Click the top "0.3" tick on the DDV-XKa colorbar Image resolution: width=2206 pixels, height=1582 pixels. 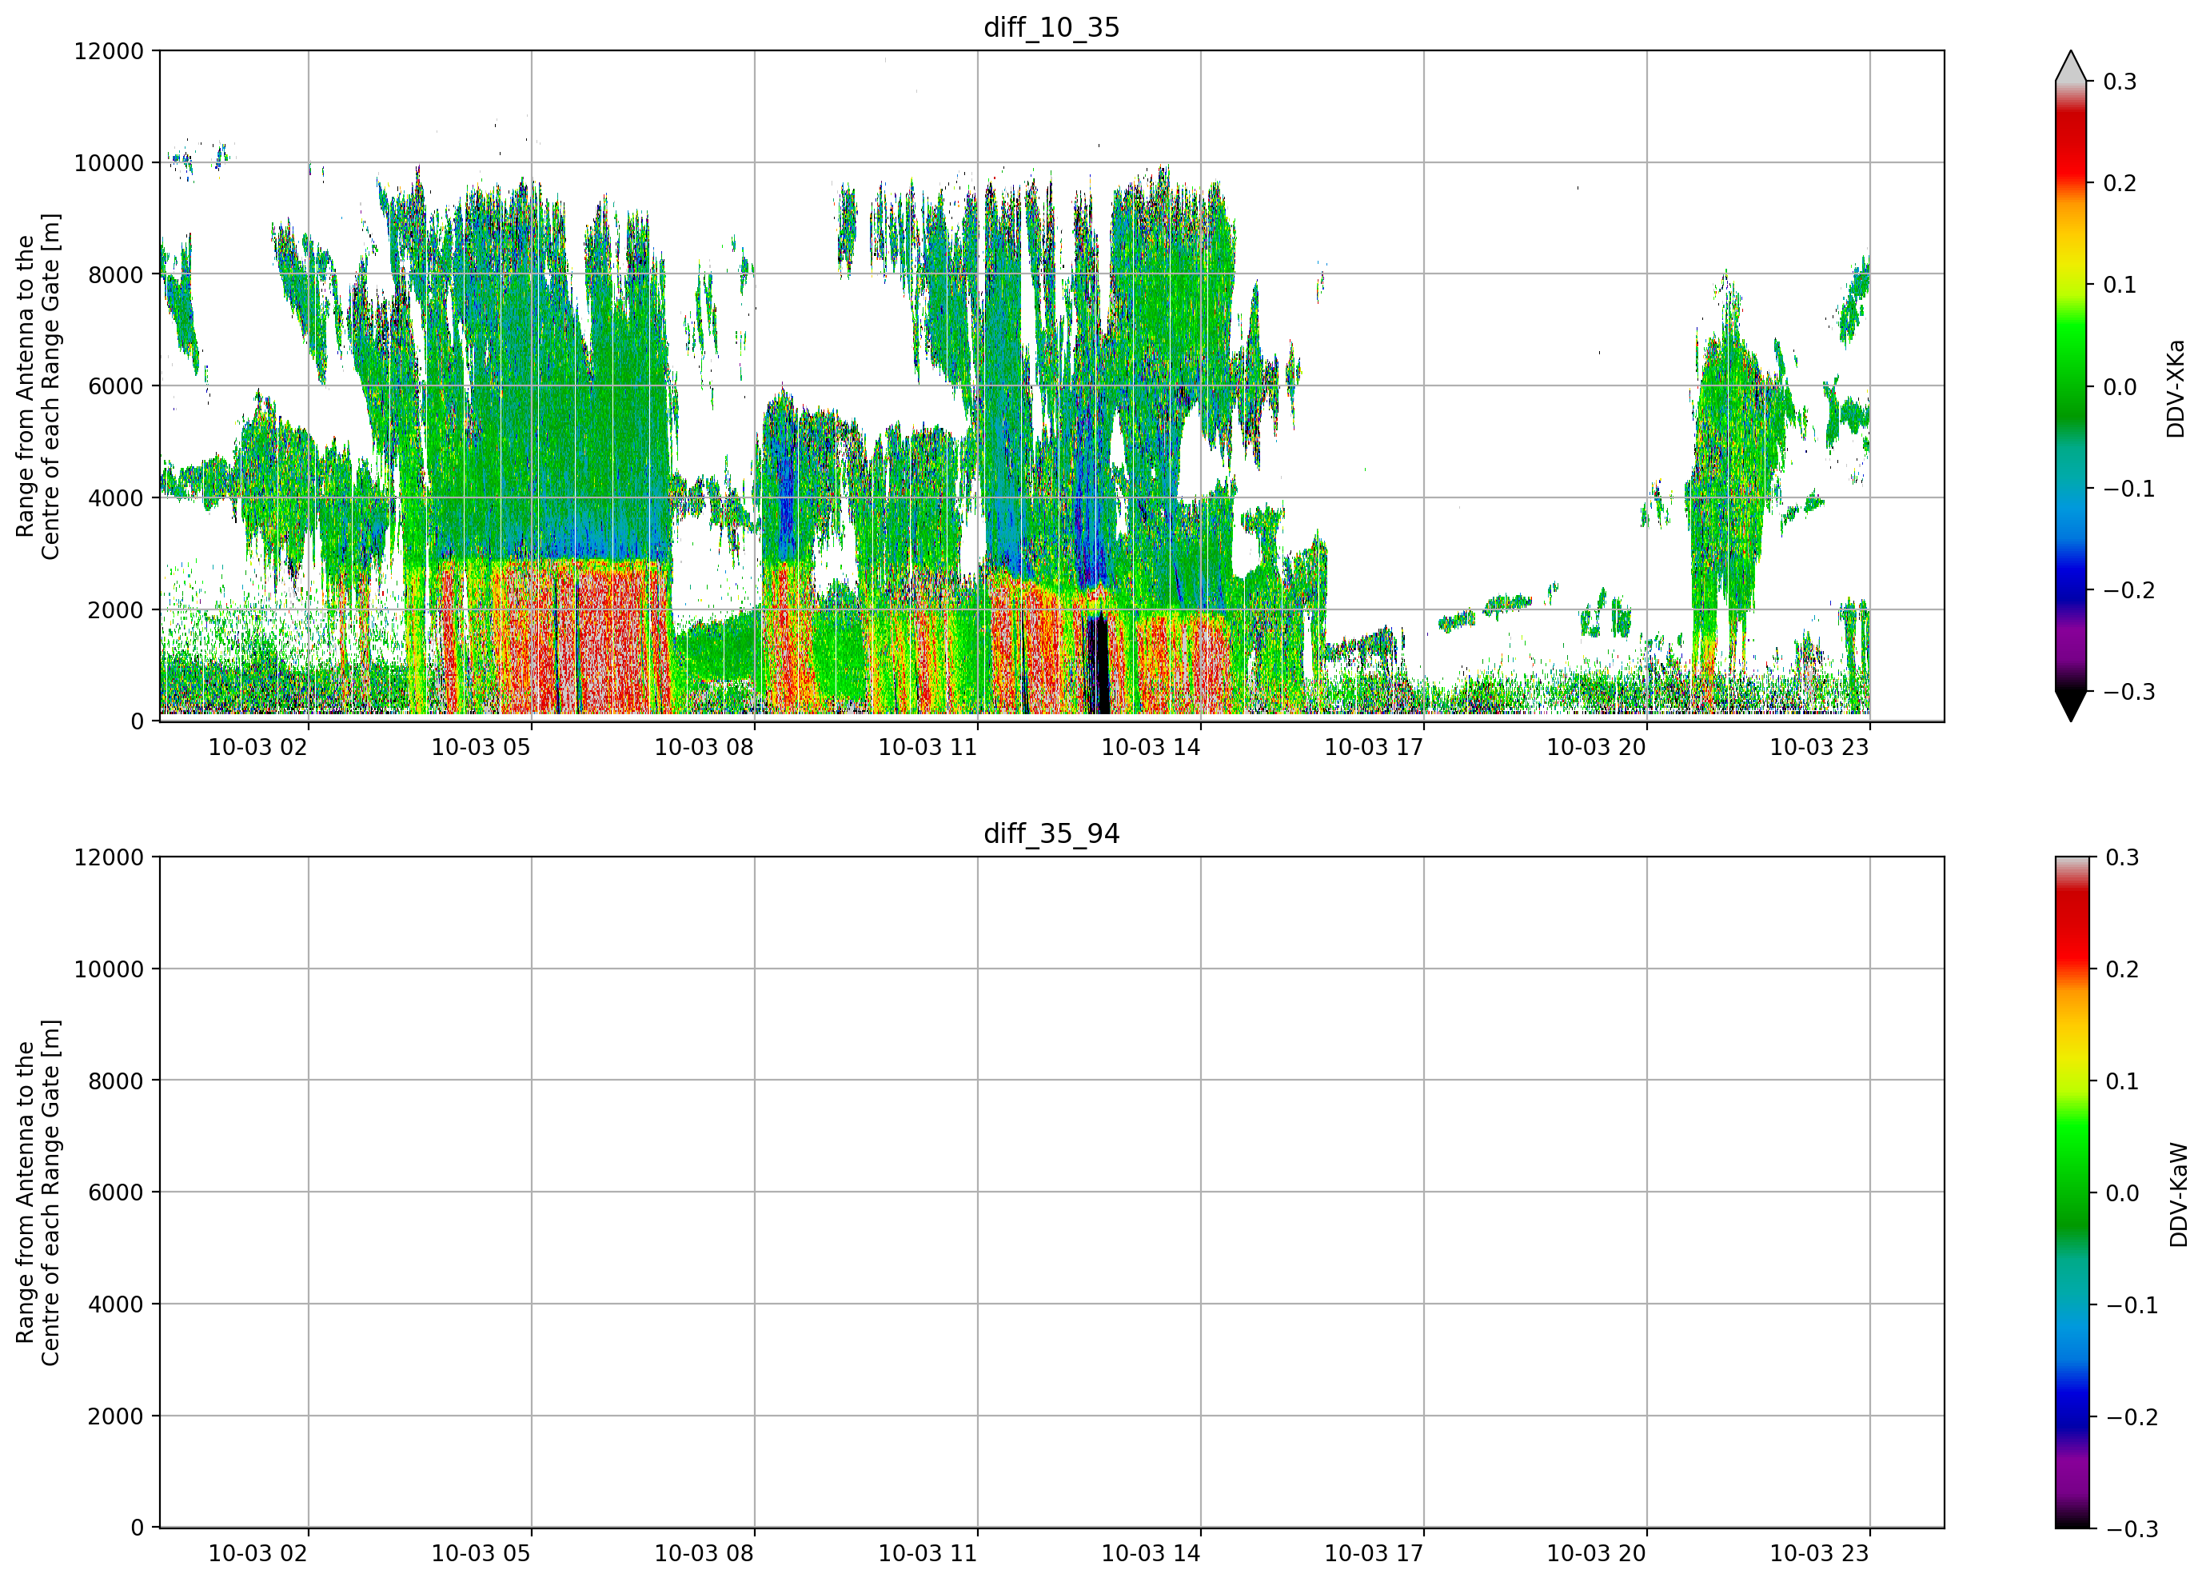(x=2120, y=82)
